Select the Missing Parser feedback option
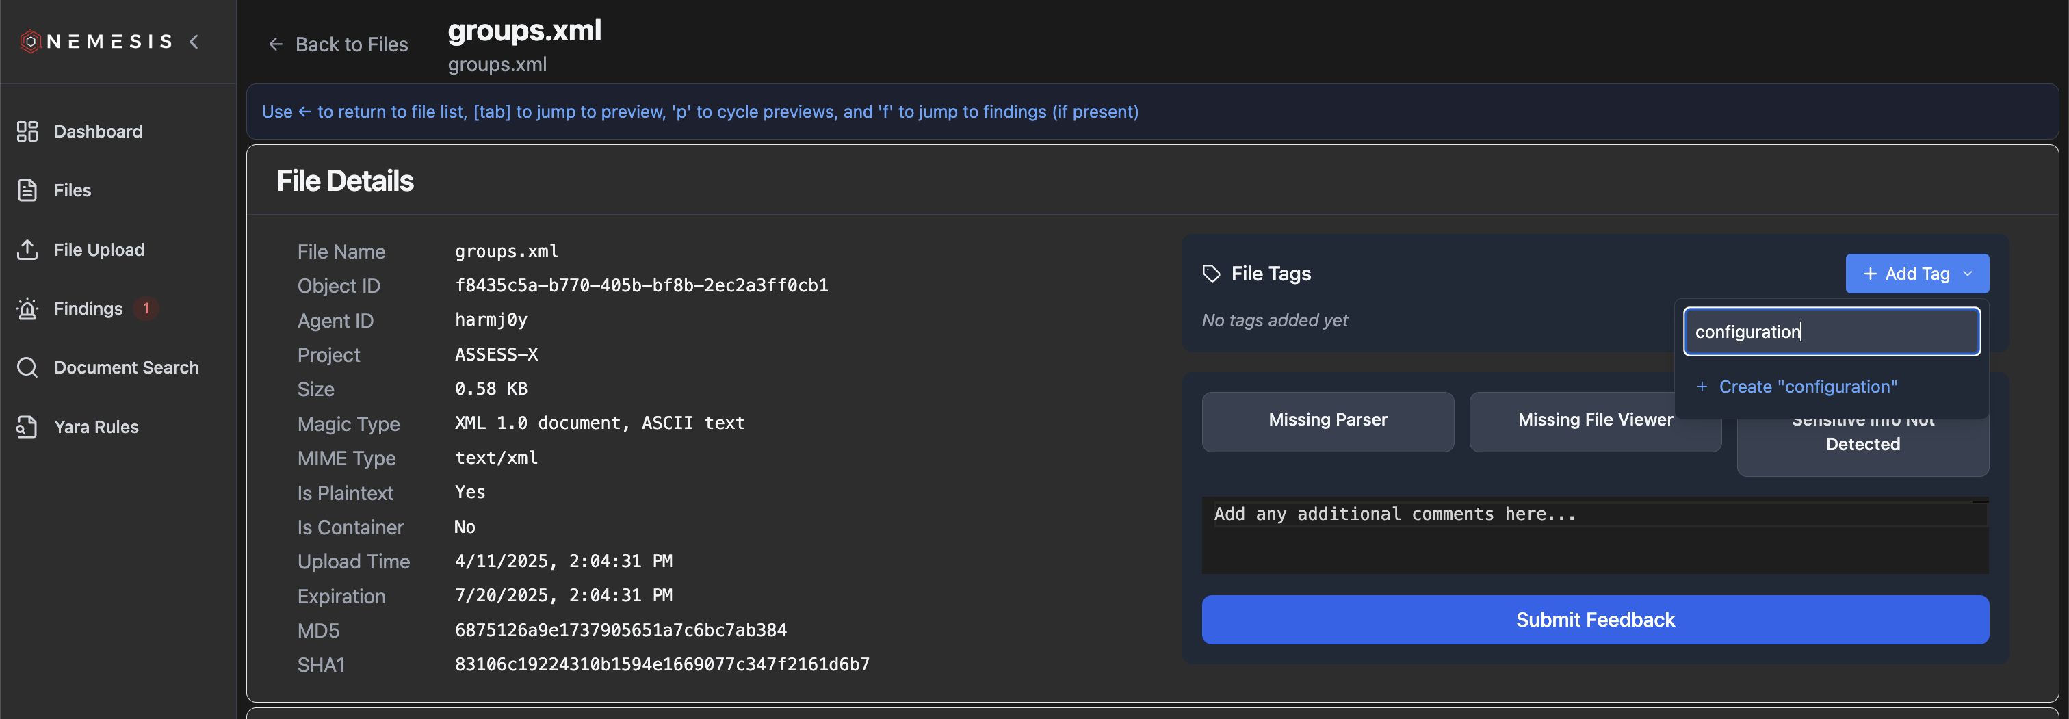The image size is (2069, 719). click(1327, 419)
